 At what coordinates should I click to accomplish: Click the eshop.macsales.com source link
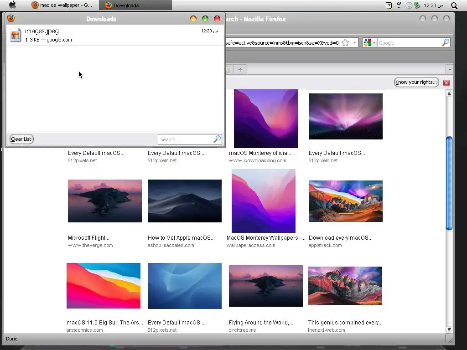tap(171, 245)
